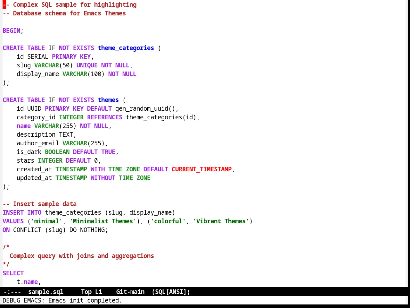
Task: Click the SELECT keyword
Action: coord(13,273)
